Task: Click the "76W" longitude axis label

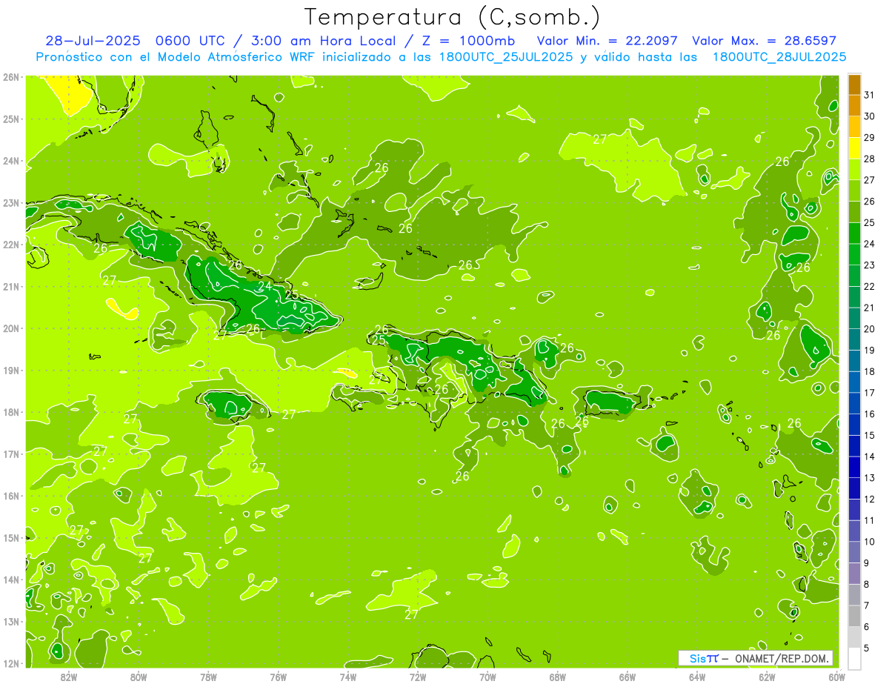Action: (x=278, y=676)
